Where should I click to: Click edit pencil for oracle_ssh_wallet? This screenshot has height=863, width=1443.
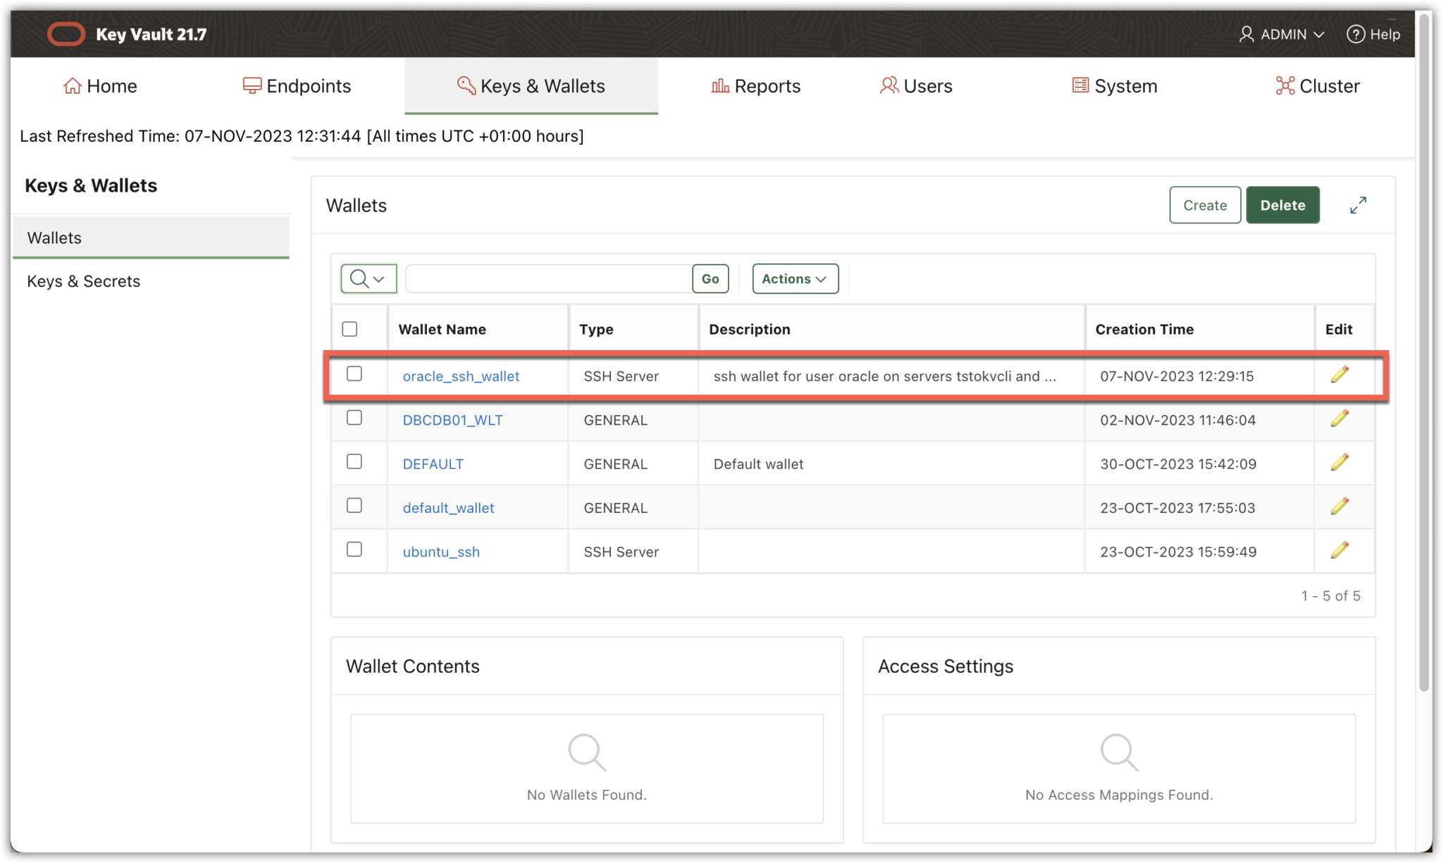point(1339,375)
